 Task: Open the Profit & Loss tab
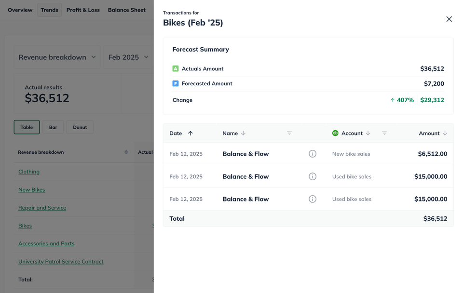pyautogui.click(x=83, y=10)
